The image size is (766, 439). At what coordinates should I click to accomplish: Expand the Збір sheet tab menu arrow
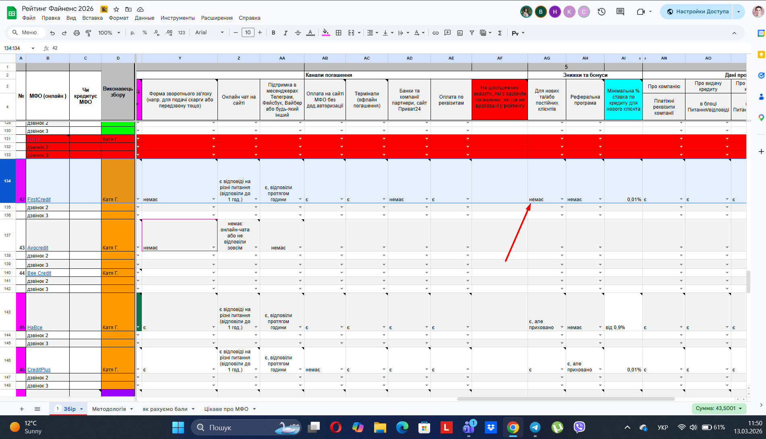(81, 409)
